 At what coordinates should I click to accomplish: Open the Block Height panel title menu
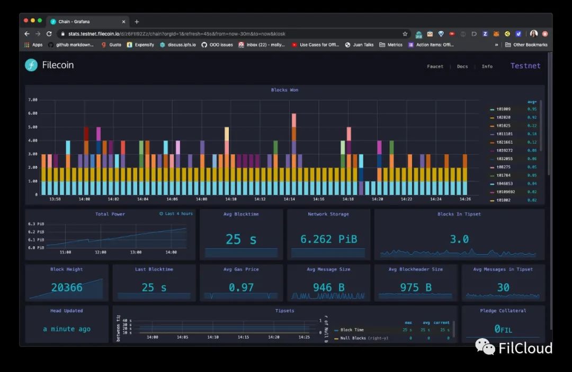(66, 269)
